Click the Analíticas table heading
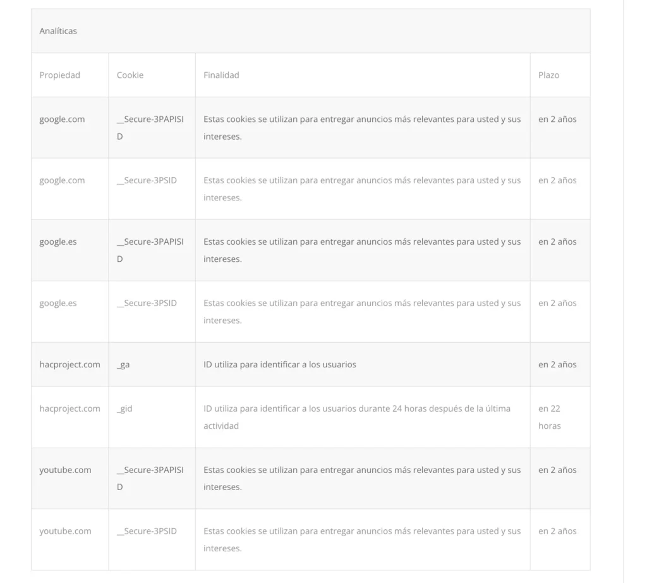 coord(58,31)
